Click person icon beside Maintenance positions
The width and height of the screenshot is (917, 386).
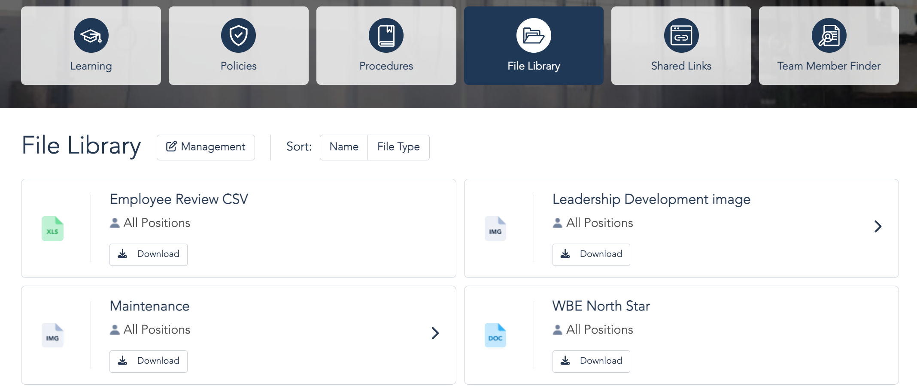[x=115, y=330]
